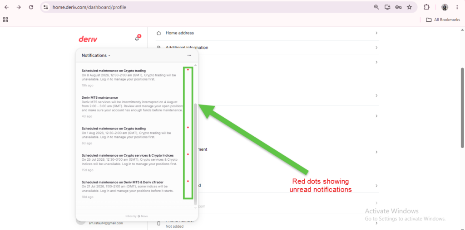Click the install app icon in address bar
This screenshot has width=465, height=230.
click(387, 7)
